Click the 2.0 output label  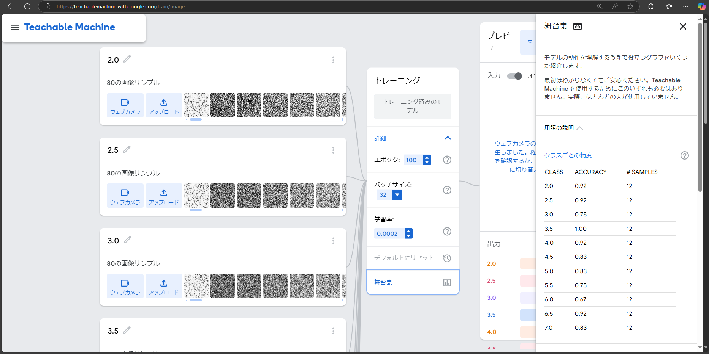491,264
